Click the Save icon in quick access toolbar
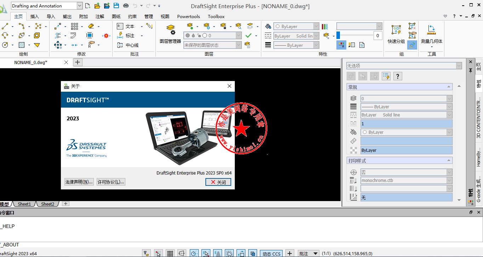Screen dimensions: 483x257 [x=116, y=6]
